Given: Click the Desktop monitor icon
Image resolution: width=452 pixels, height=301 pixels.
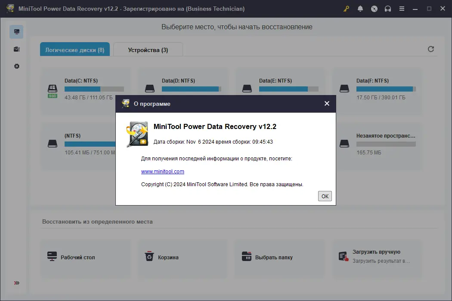Looking at the screenshot, I should click(52, 256).
